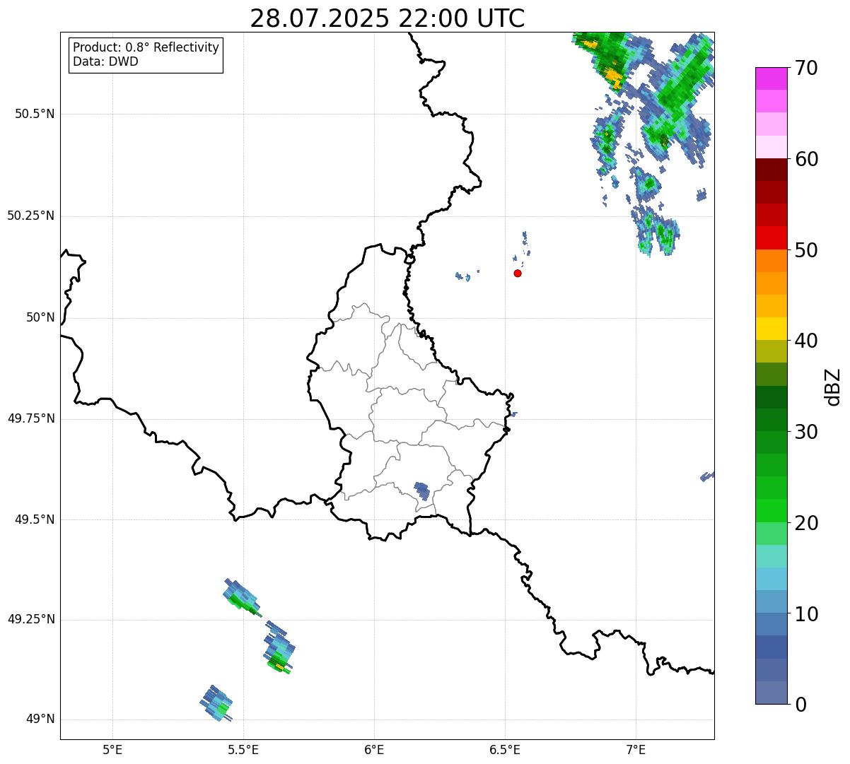This screenshot has height=764, width=850.
Task: Click the 6°E longitude tick label
Action: pyautogui.click(x=374, y=749)
